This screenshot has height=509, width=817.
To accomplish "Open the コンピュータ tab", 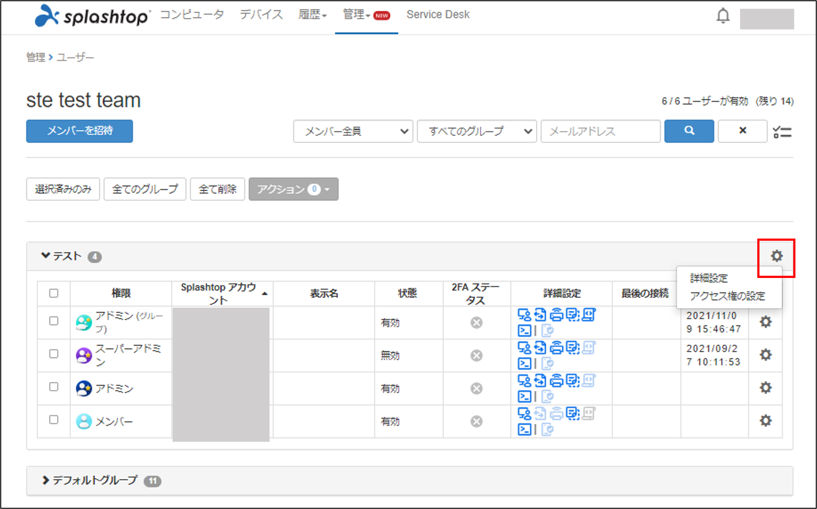I will click(x=192, y=15).
